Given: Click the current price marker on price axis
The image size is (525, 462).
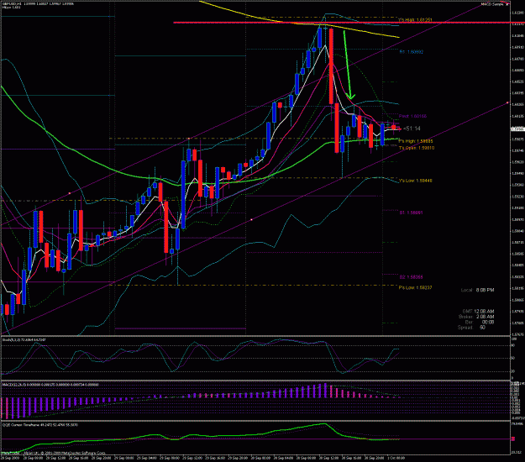Looking at the screenshot, I should click(x=517, y=129).
